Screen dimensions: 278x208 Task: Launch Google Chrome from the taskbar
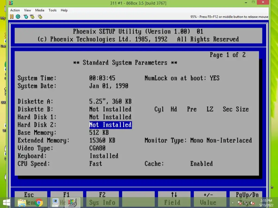[39, 203]
